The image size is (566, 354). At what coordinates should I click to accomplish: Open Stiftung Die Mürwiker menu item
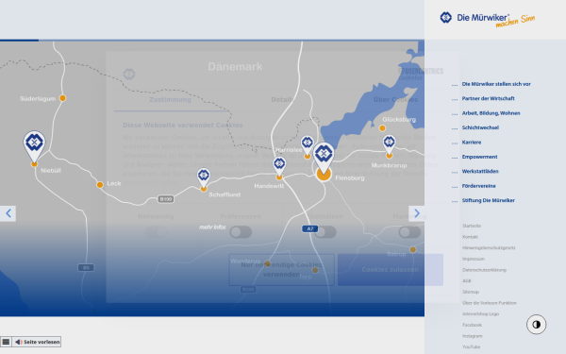489,200
